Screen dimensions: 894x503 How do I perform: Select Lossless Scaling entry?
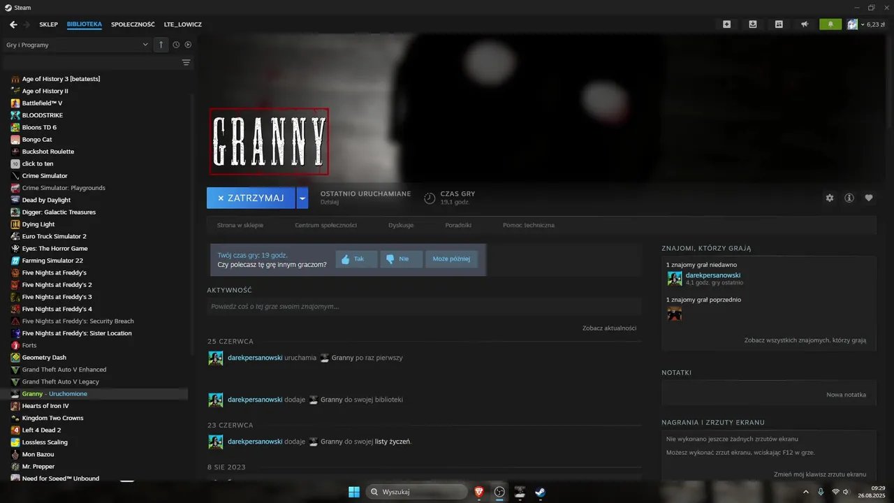45,442
